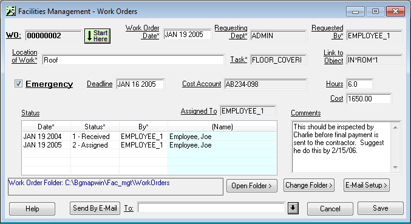
Task: Click the Date* column header
Action: pyautogui.click(x=46, y=127)
